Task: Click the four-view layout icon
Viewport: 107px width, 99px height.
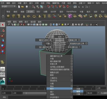Action: [x=3, y=75]
